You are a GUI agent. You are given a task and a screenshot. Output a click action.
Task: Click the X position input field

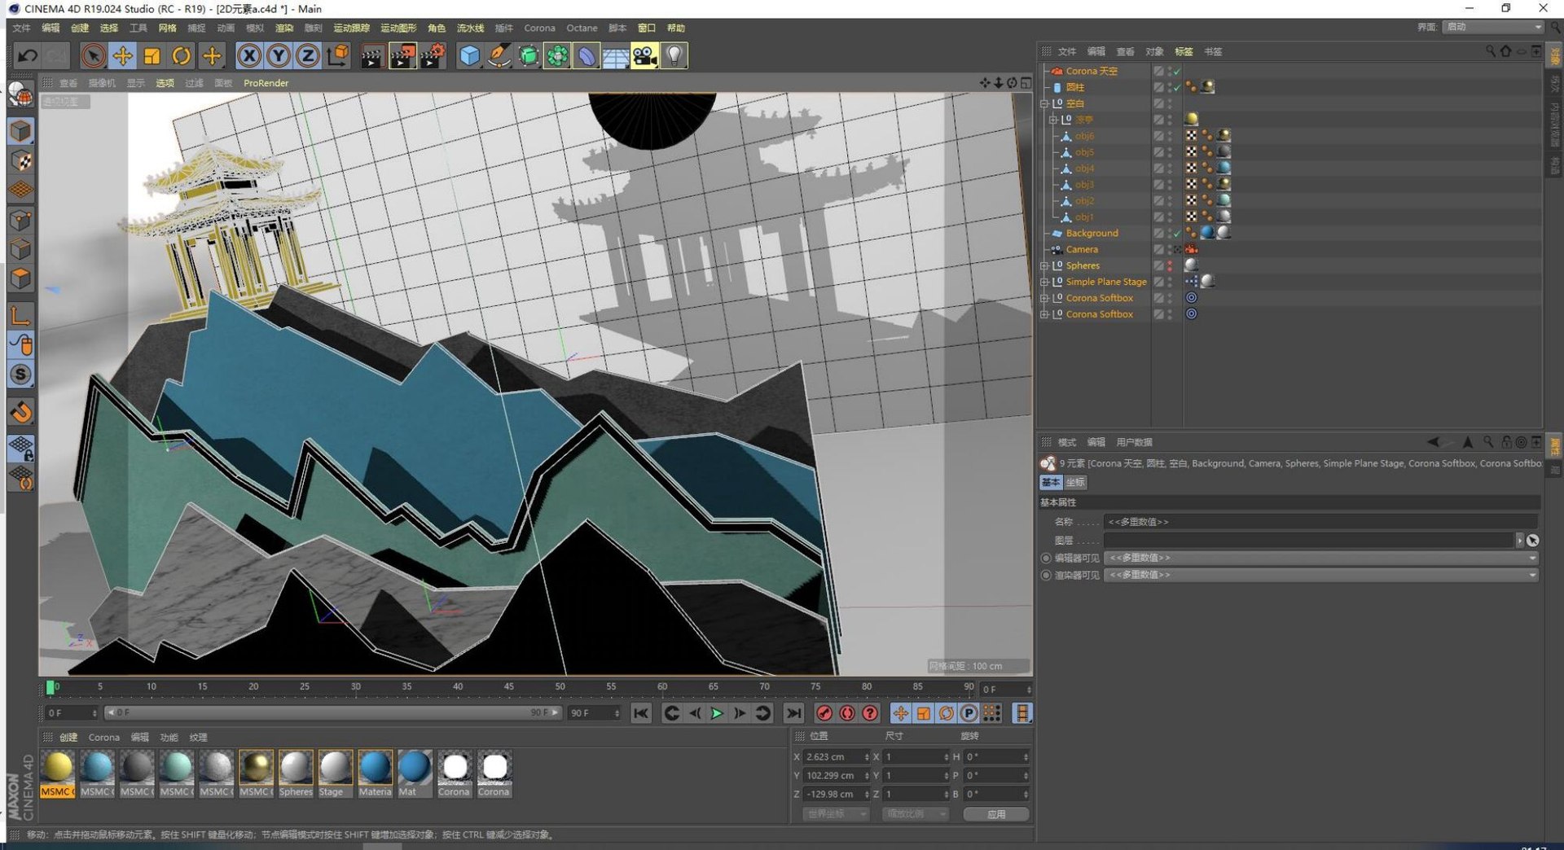[x=836, y=757]
